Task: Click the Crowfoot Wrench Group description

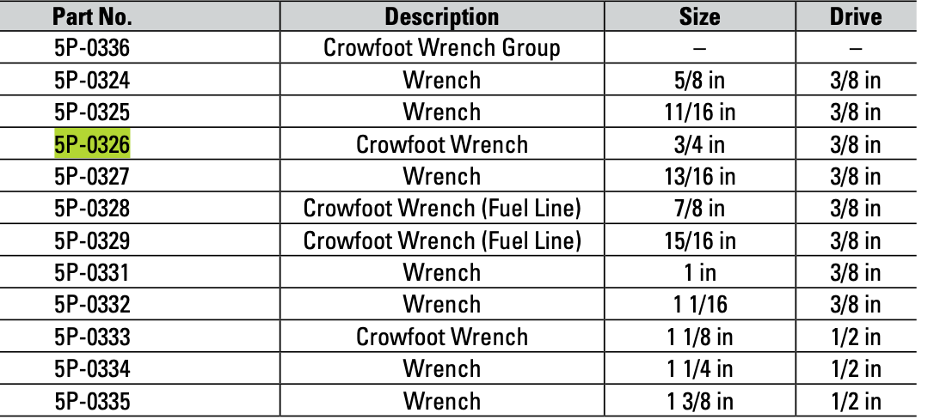Action: 441,48
